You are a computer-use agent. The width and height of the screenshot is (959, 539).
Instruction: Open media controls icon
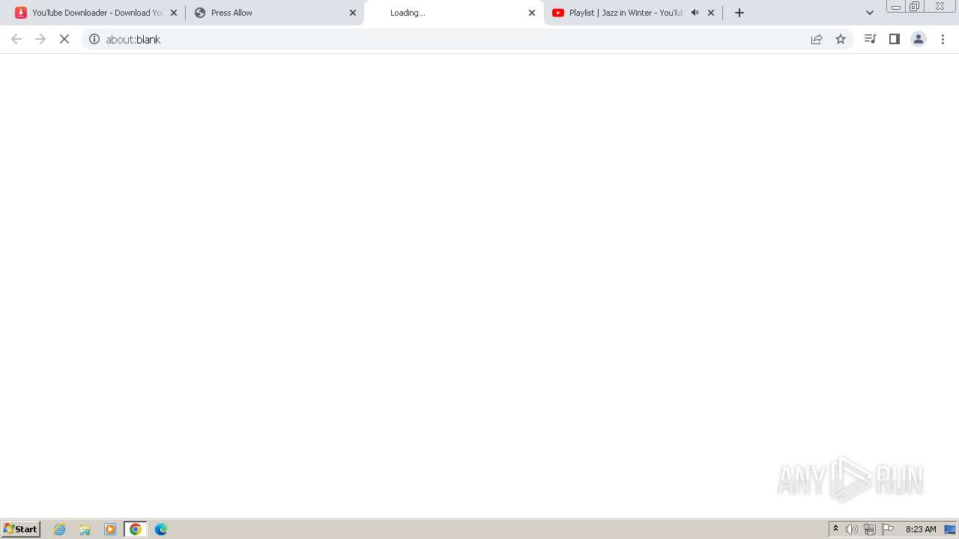[x=870, y=39]
